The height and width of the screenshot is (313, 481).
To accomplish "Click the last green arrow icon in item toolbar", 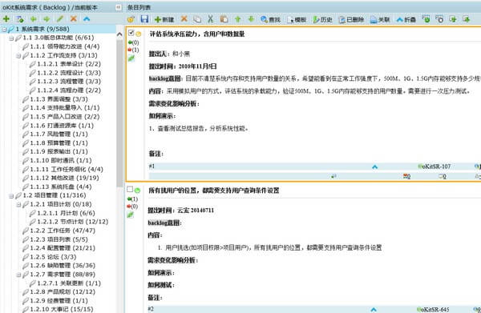I will tap(467, 19).
